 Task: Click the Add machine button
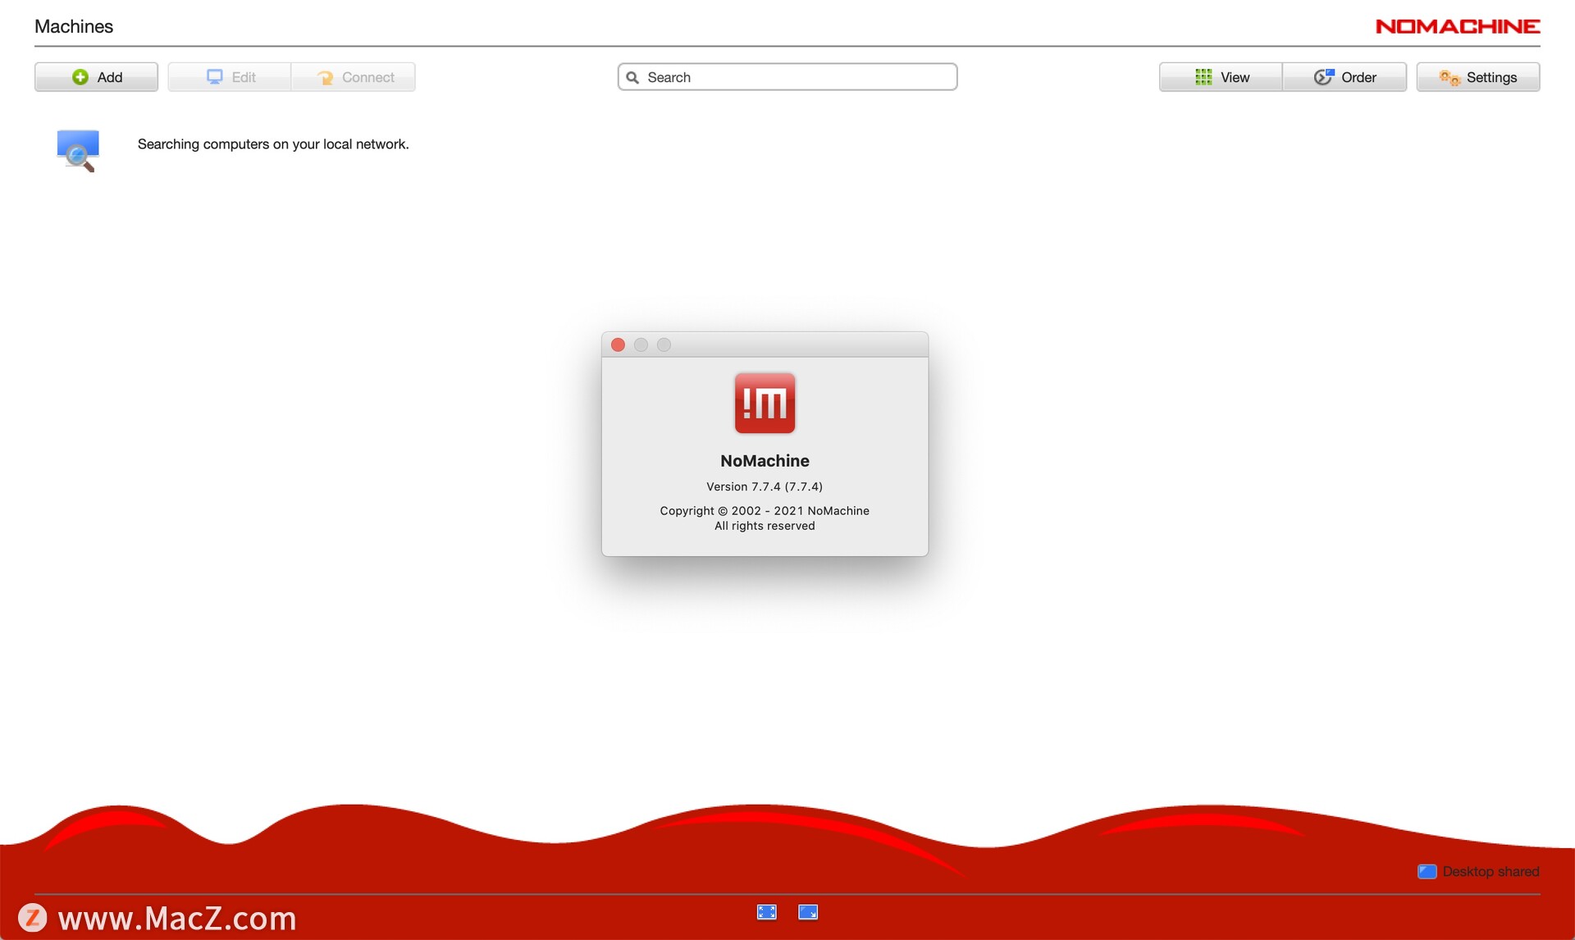click(x=96, y=77)
